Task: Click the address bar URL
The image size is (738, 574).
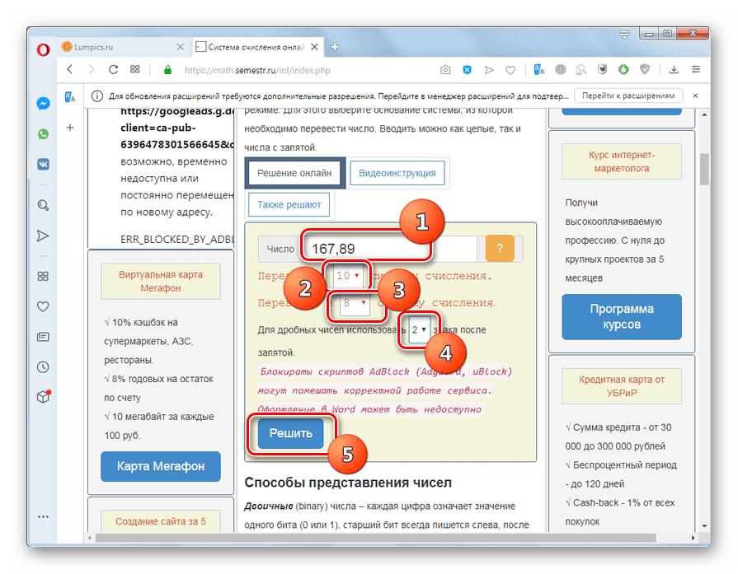Action: pos(257,71)
